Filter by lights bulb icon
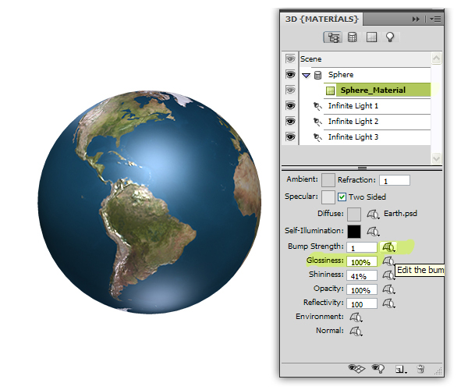This screenshot has height=390, width=468. click(x=390, y=37)
